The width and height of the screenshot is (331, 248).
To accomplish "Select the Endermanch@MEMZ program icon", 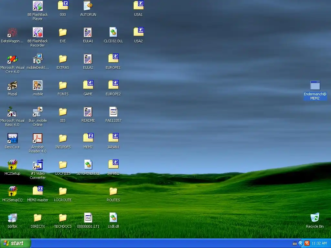I will coord(315,85).
